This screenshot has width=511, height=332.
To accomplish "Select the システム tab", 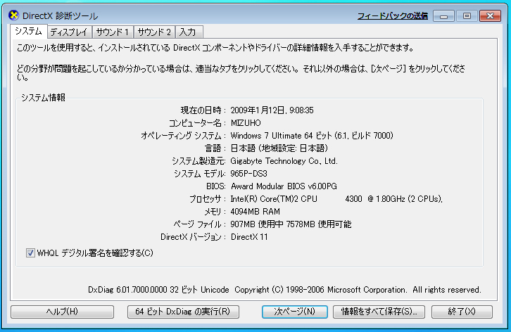I will (28, 32).
